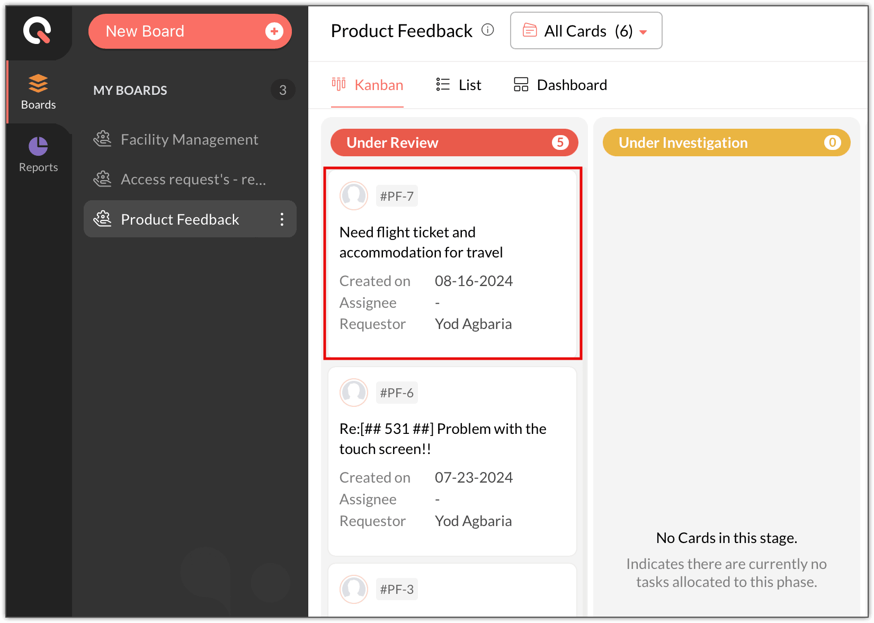The height and width of the screenshot is (623, 874).
Task: Click the avatar on card PF-3
Action: (354, 589)
